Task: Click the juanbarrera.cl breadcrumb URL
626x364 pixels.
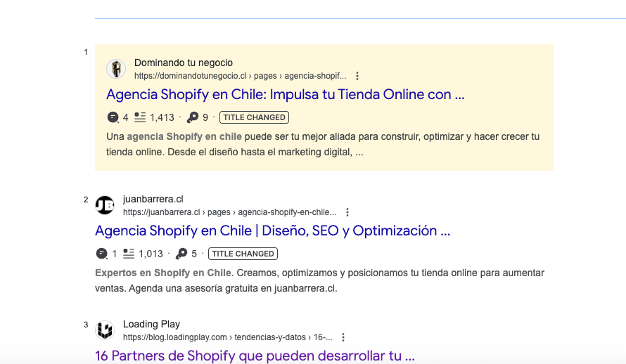Action: coord(229,212)
